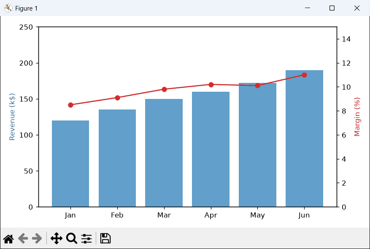370x249 pixels.
Task: Click the 'Apr' x-axis tick label
Action: click(x=211, y=215)
